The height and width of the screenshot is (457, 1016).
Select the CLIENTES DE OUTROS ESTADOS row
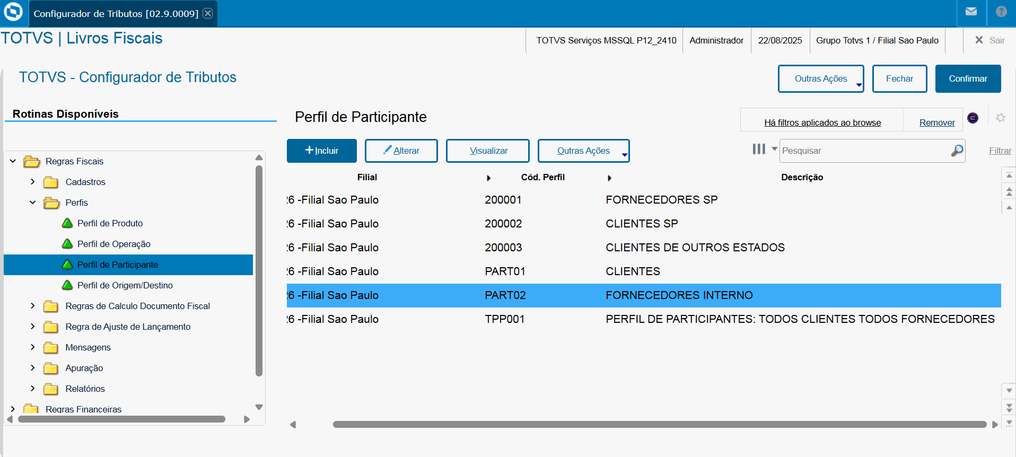tap(644, 248)
